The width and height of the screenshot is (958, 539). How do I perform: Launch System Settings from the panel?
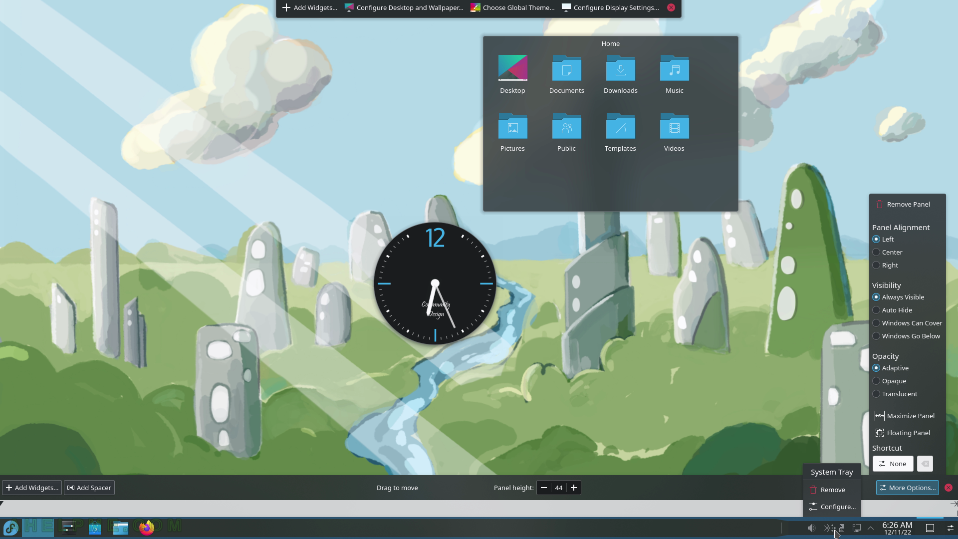pyautogui.click(x=68, y=528)
